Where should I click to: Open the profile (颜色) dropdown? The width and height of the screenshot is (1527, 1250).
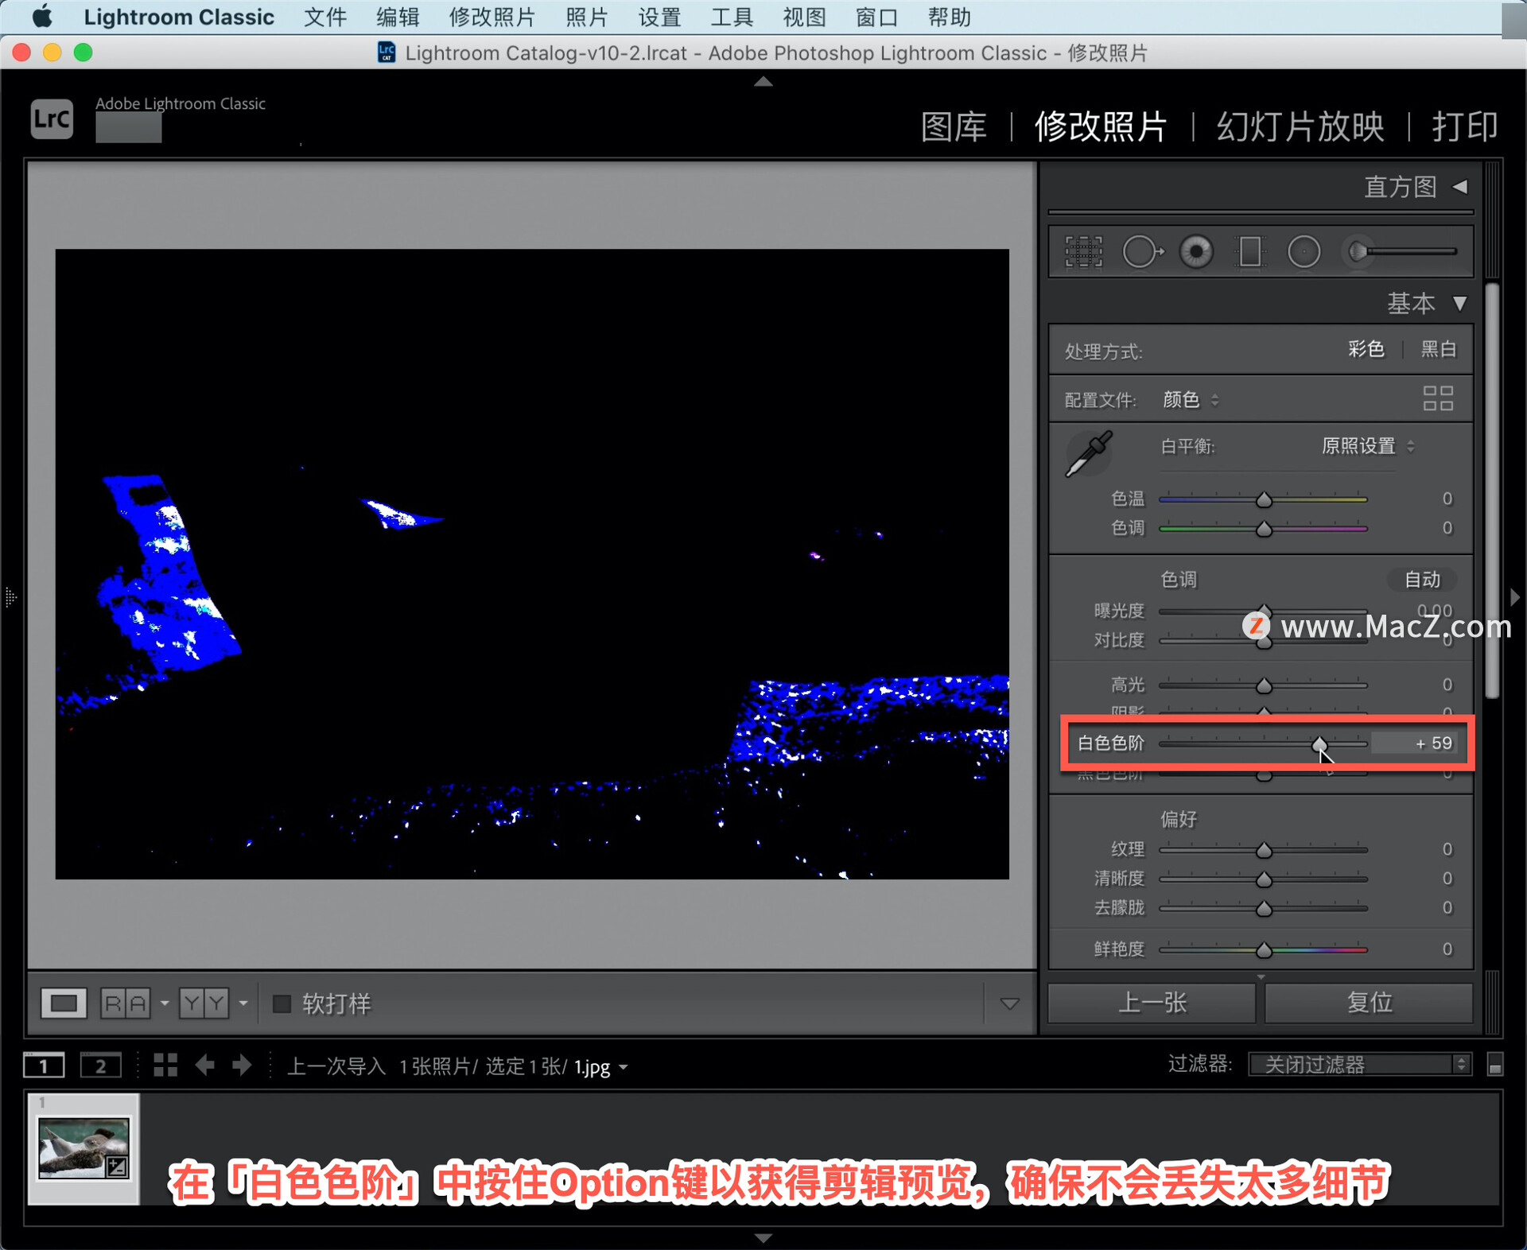click(x=1191, y=399)
